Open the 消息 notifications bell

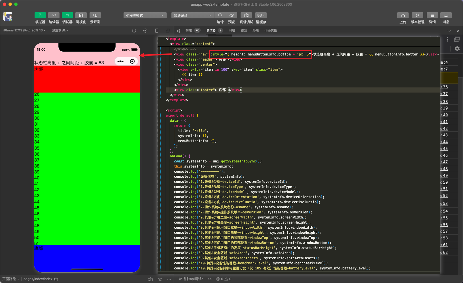click(x=446, y=15)
